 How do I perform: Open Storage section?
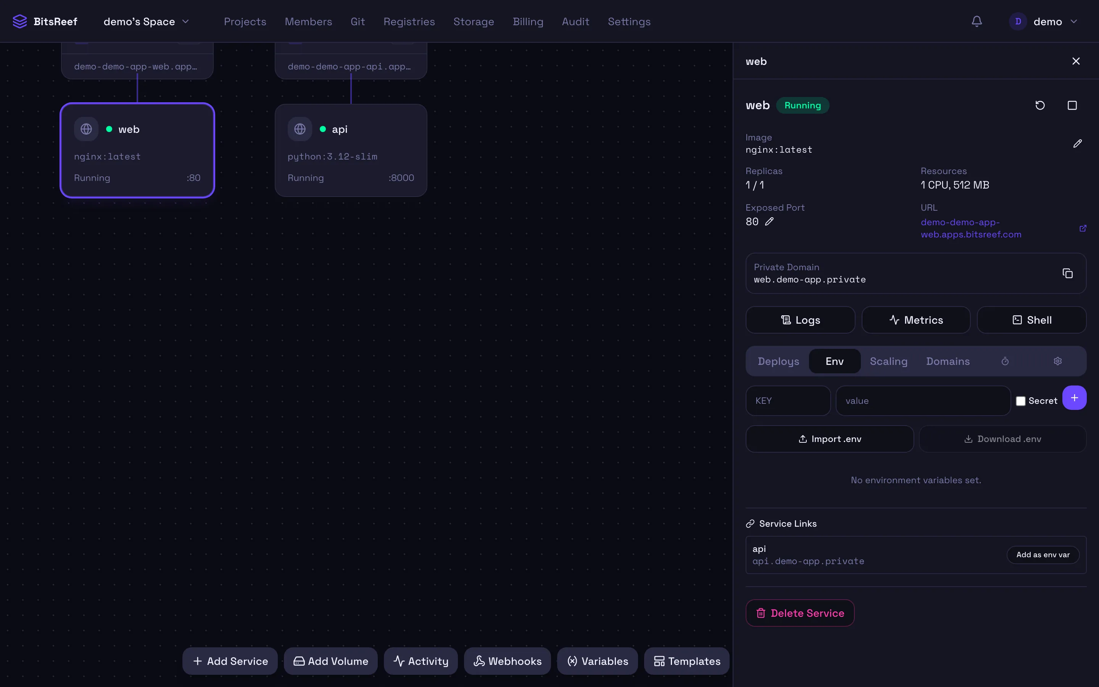point(474,21)
